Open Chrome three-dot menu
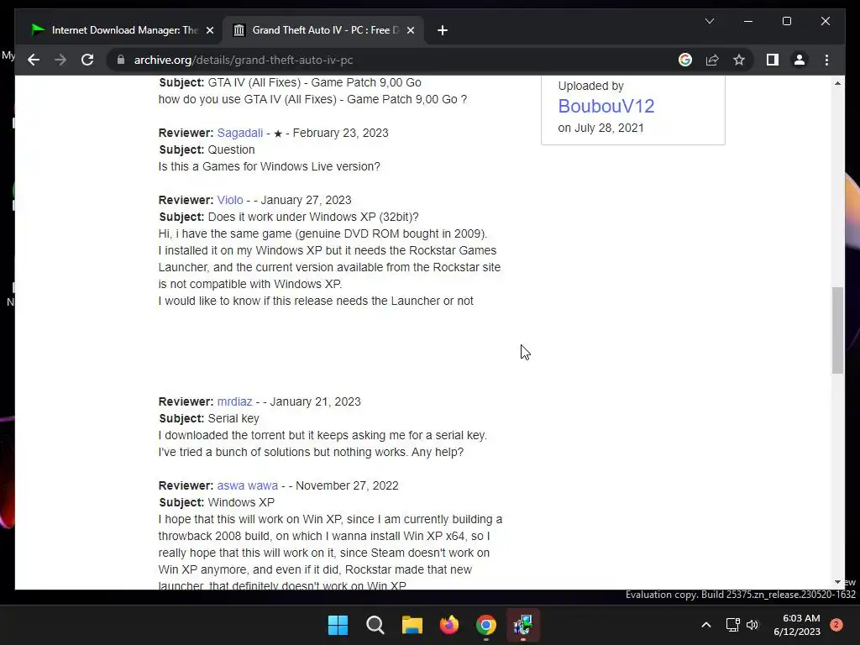This screenshot has width=860, height=645. tap(826, 60)
